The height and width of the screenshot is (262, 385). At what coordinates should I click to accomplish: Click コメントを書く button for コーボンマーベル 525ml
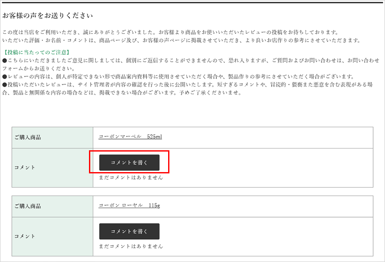tap(129, 162)
